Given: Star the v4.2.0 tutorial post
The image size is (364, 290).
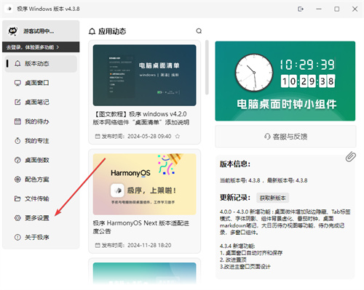Looking at the screenshot, I should 178,137.
